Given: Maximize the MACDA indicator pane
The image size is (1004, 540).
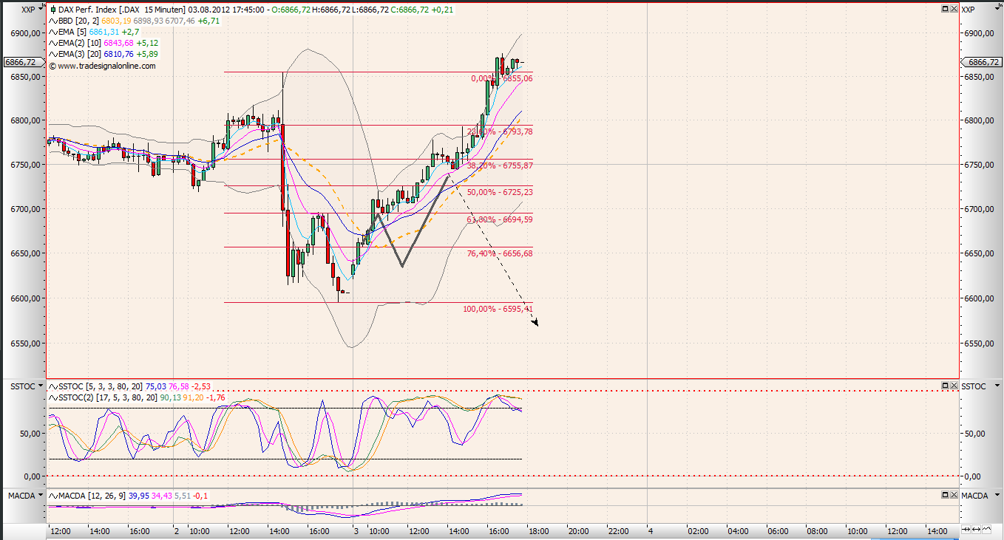Looking at the screenshot, I should pos(944,495).
